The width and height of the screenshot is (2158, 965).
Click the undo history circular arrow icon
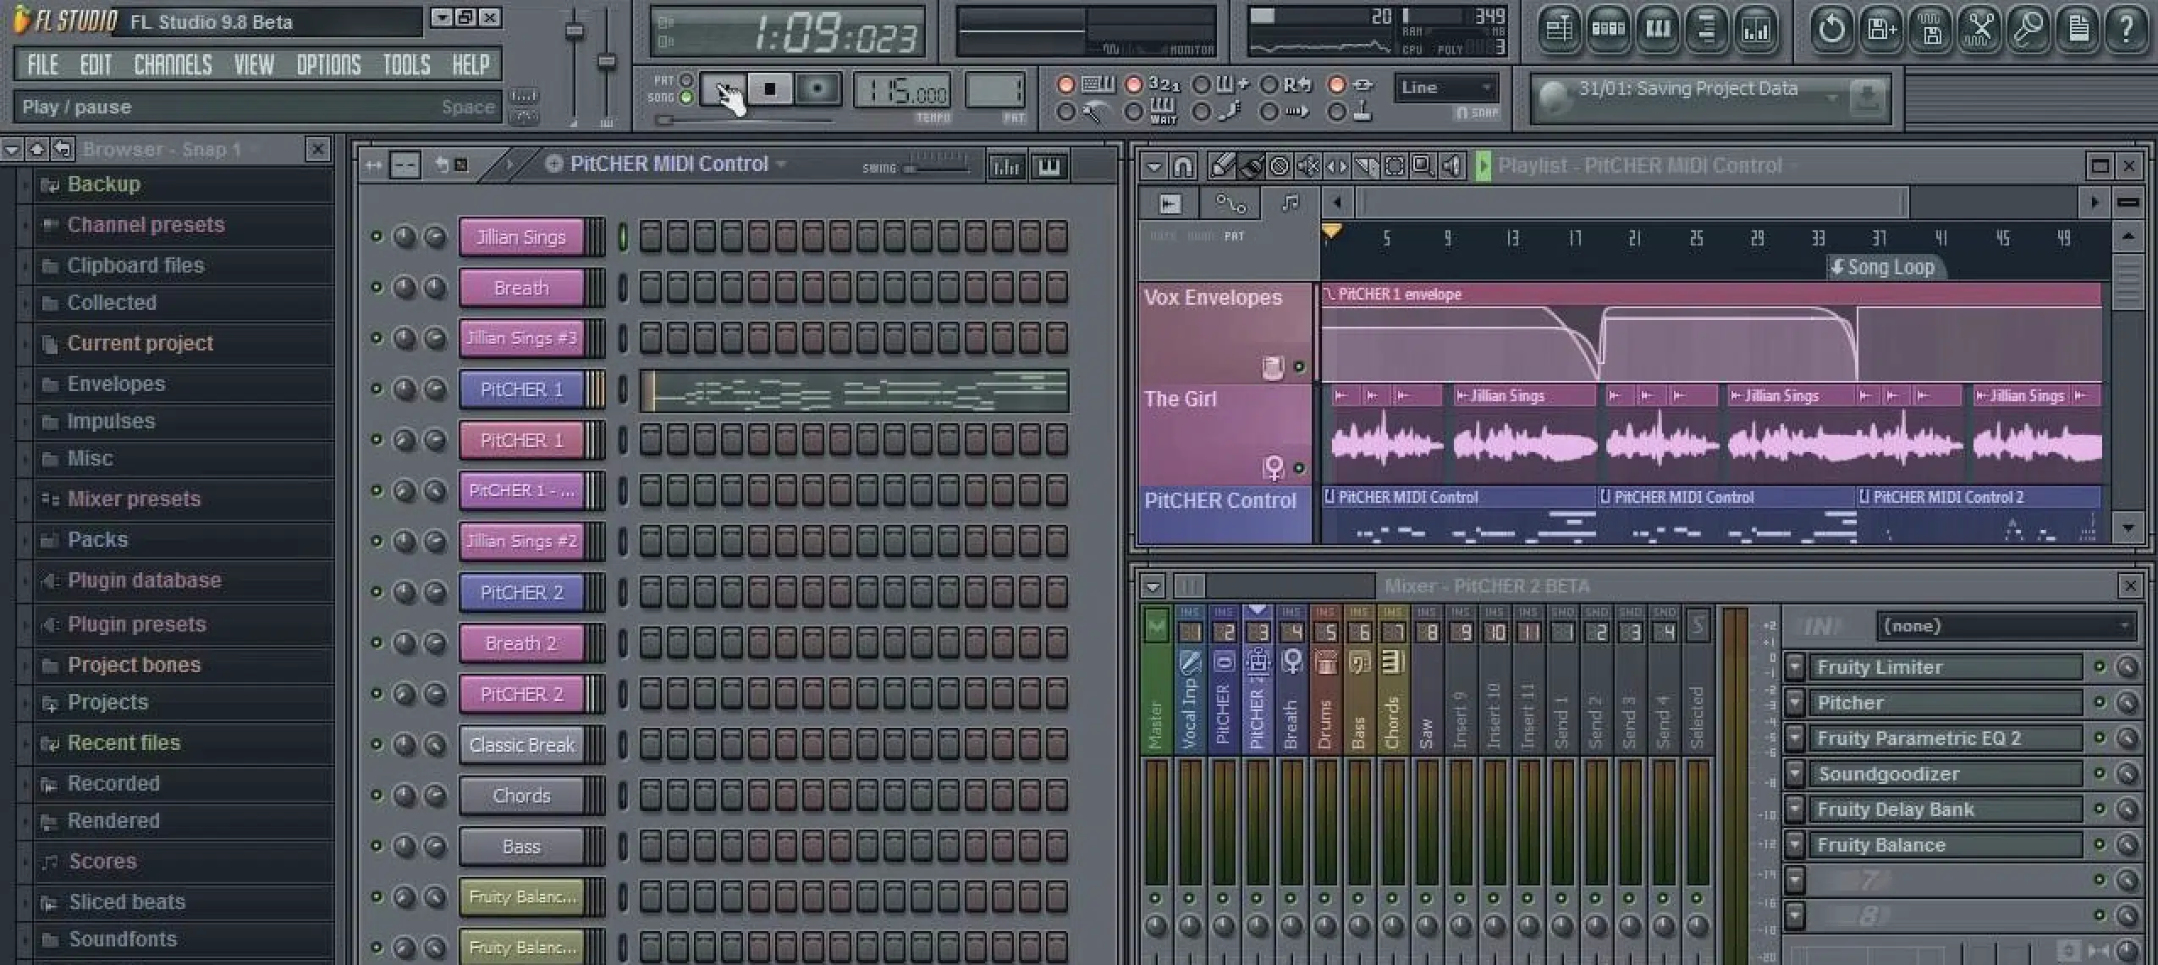point(1831,30)
